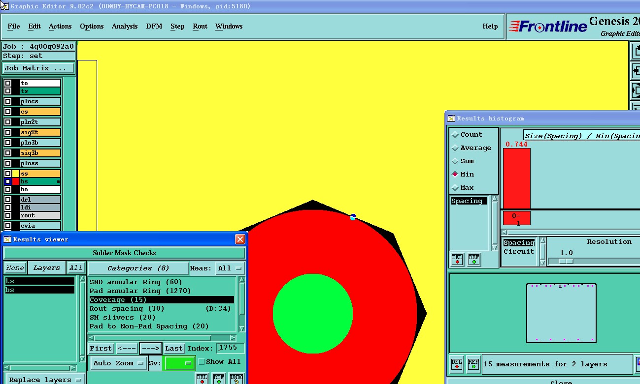Click the small marker icon on bs layer row
This screenshot has width=640, height=384.
click(59, 182)
